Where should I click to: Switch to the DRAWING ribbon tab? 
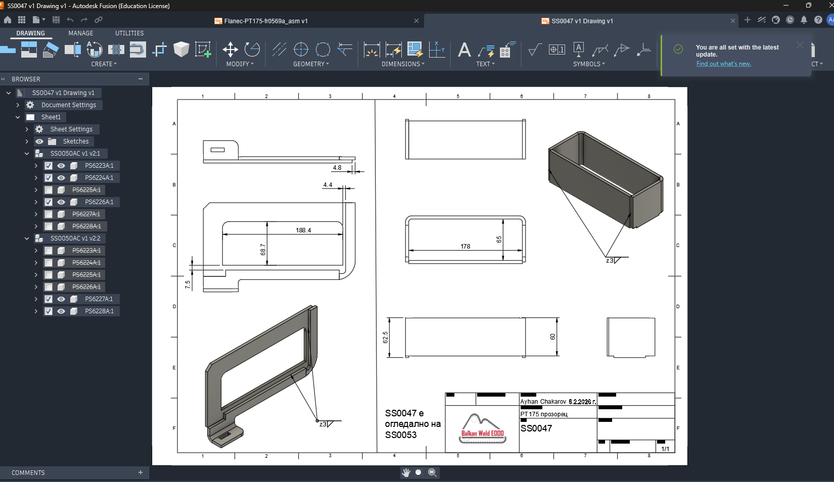(31, 33)
